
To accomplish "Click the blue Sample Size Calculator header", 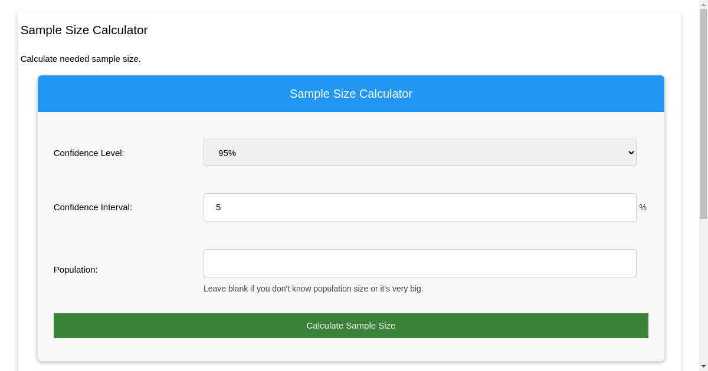I will (351, 94).
